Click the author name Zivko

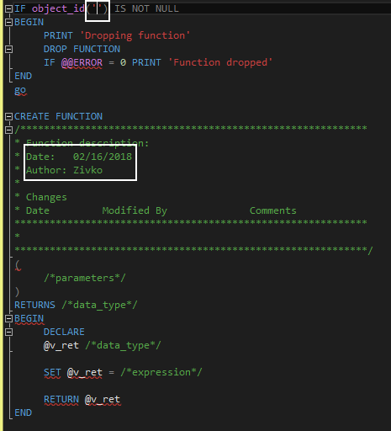pyautogui.click(x=87, y=170)
